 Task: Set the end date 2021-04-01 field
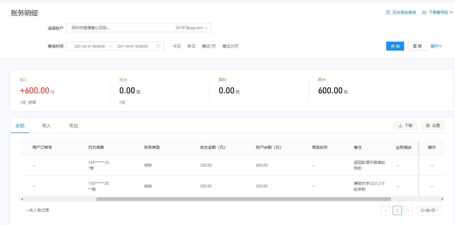tap(132, 46)
